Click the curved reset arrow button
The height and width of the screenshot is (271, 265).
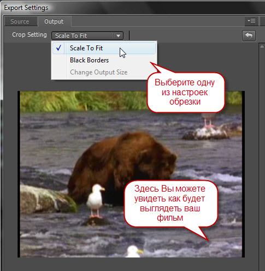[x=249, y=36]
